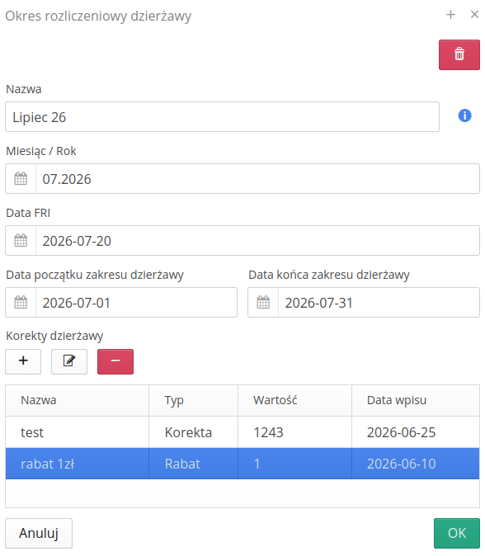The width and height of the screenshot is (485, 556).
Task: Add a new korekta with plus button
Action: coord(23,361)
